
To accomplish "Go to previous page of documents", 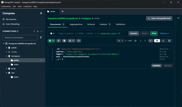I will point(141,41).
